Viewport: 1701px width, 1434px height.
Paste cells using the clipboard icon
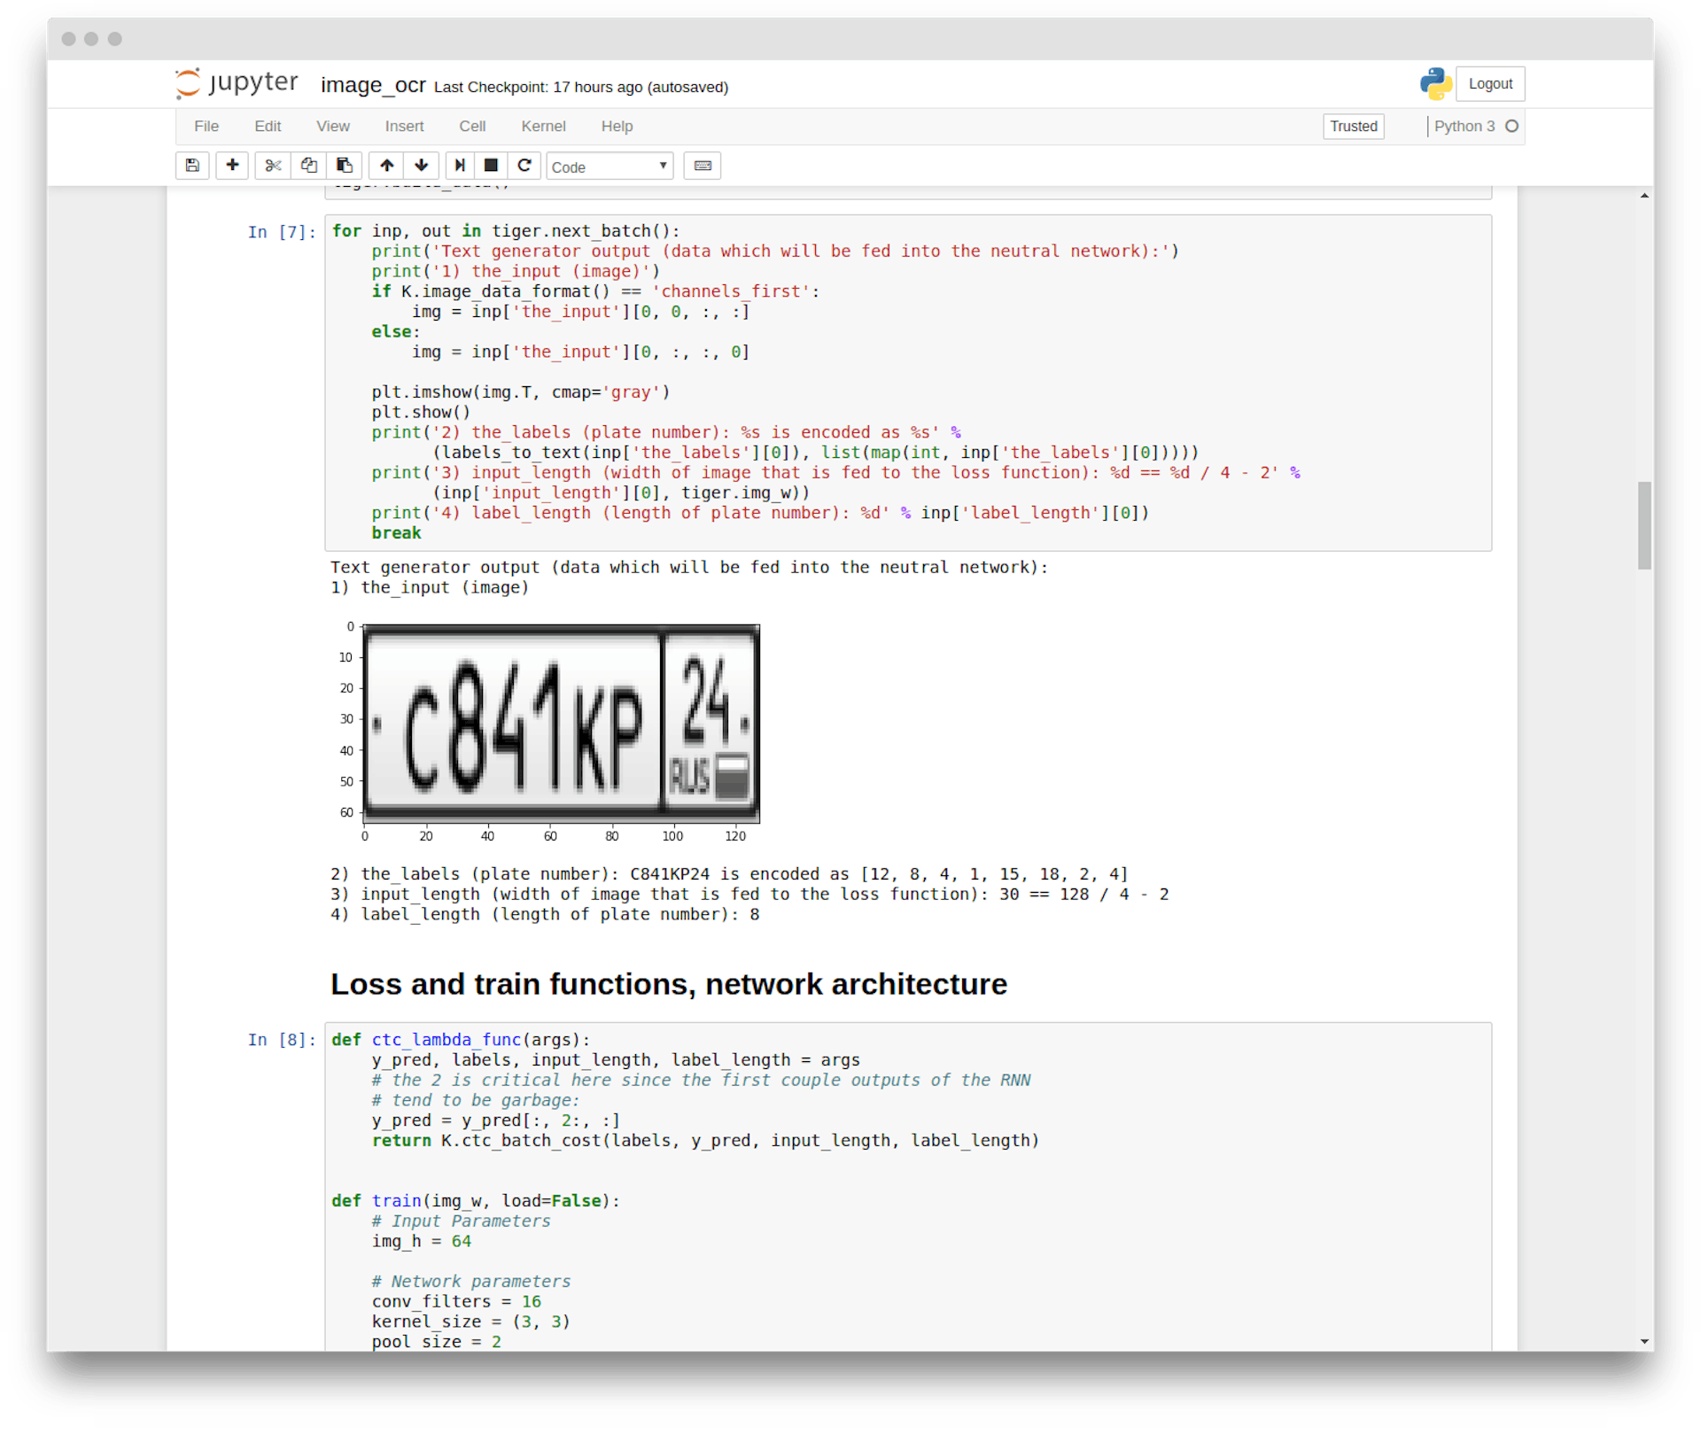(x=345, y=166)
